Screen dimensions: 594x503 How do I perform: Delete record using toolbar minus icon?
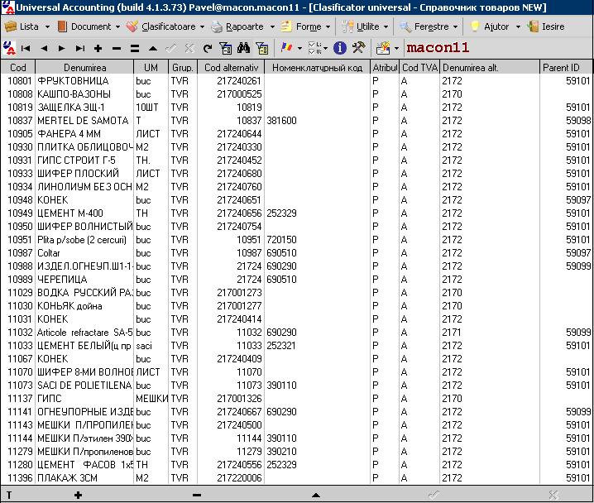pyautogui.click(x=117, y=49)
